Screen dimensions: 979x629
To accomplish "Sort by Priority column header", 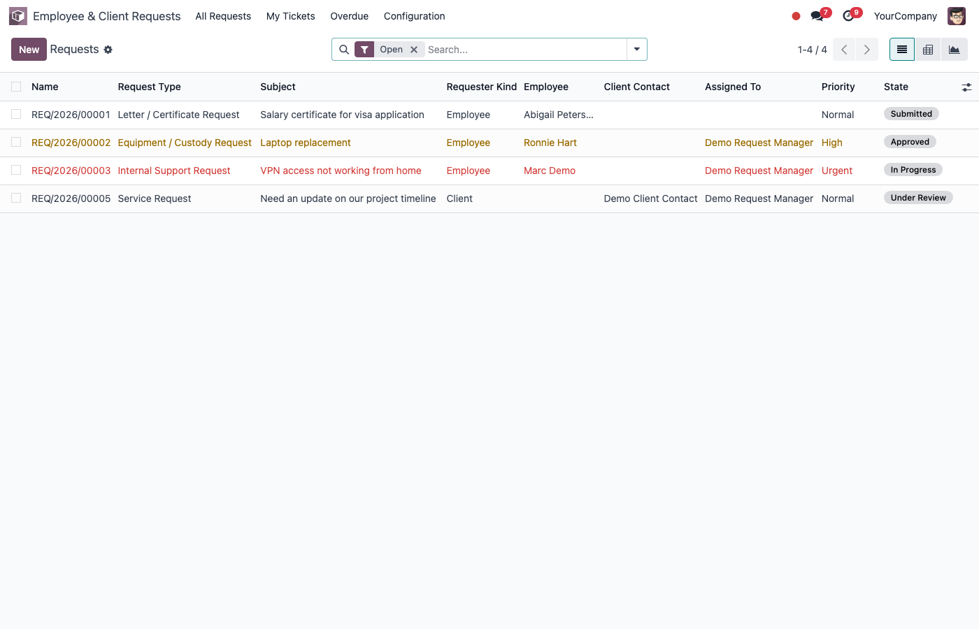I will (x=838, y=87).
